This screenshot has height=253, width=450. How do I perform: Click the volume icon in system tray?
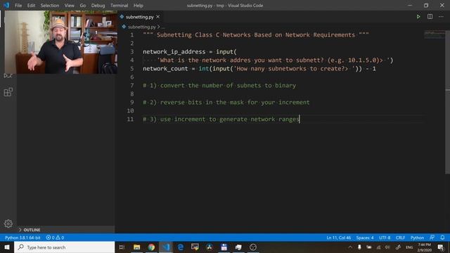(x=387, y=247)
